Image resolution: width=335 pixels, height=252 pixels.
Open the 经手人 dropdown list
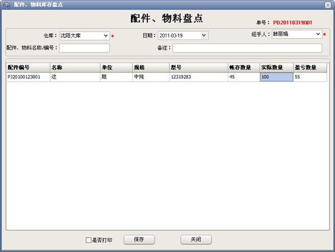tap(318, 34)
